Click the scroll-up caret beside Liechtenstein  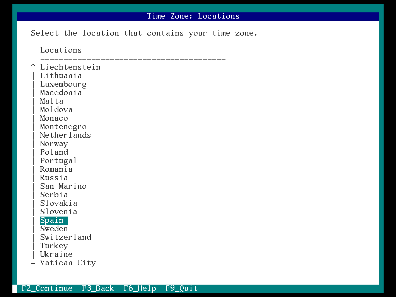point(33,66)
